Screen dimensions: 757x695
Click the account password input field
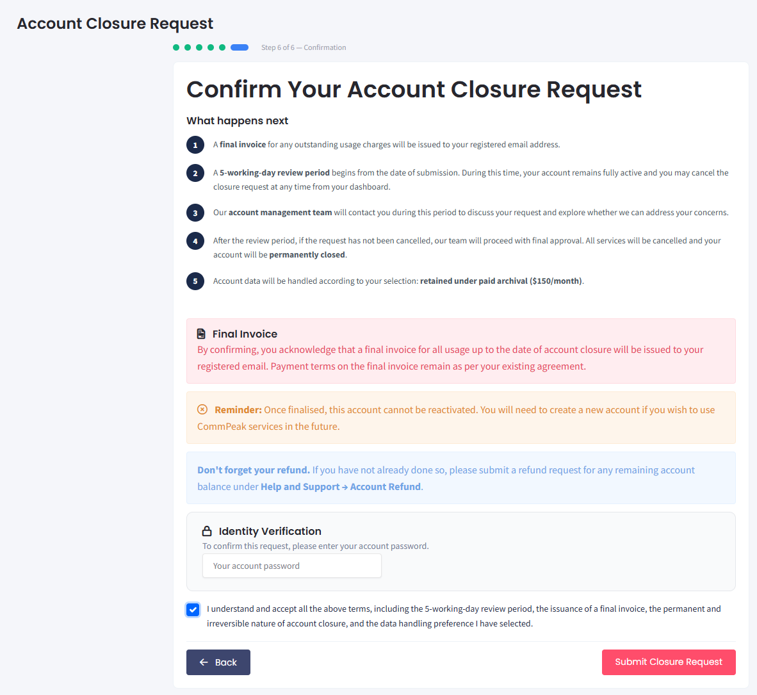(292, 566)
